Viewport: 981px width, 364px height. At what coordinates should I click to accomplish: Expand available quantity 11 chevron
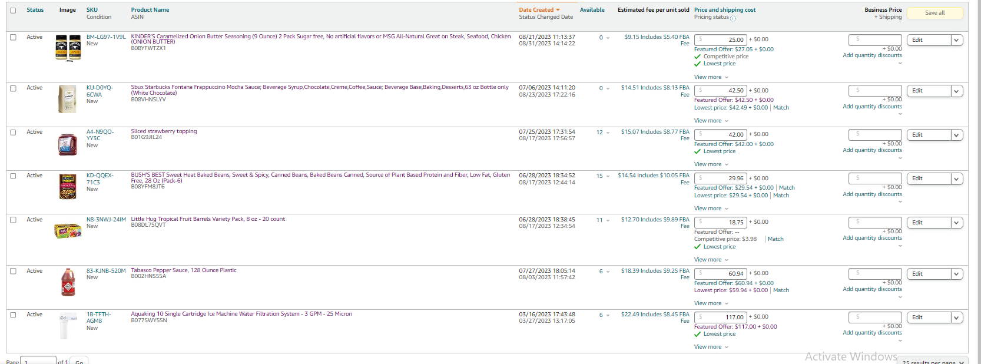(608, 220)
